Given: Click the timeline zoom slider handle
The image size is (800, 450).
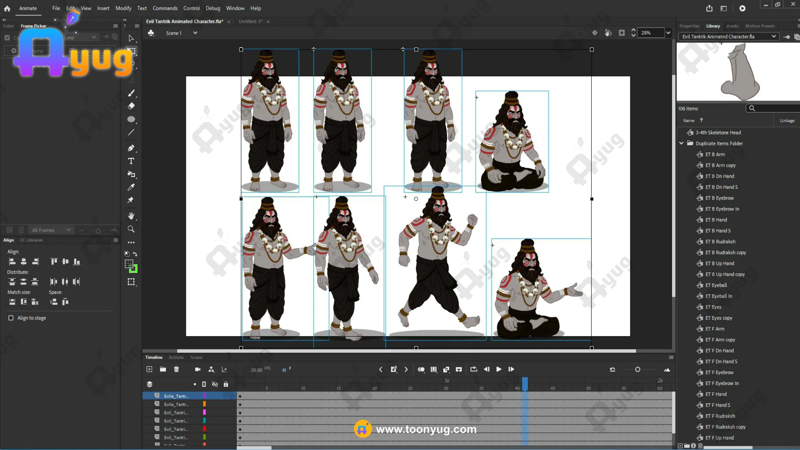Looking at the screenshot, I should [637, 370].
